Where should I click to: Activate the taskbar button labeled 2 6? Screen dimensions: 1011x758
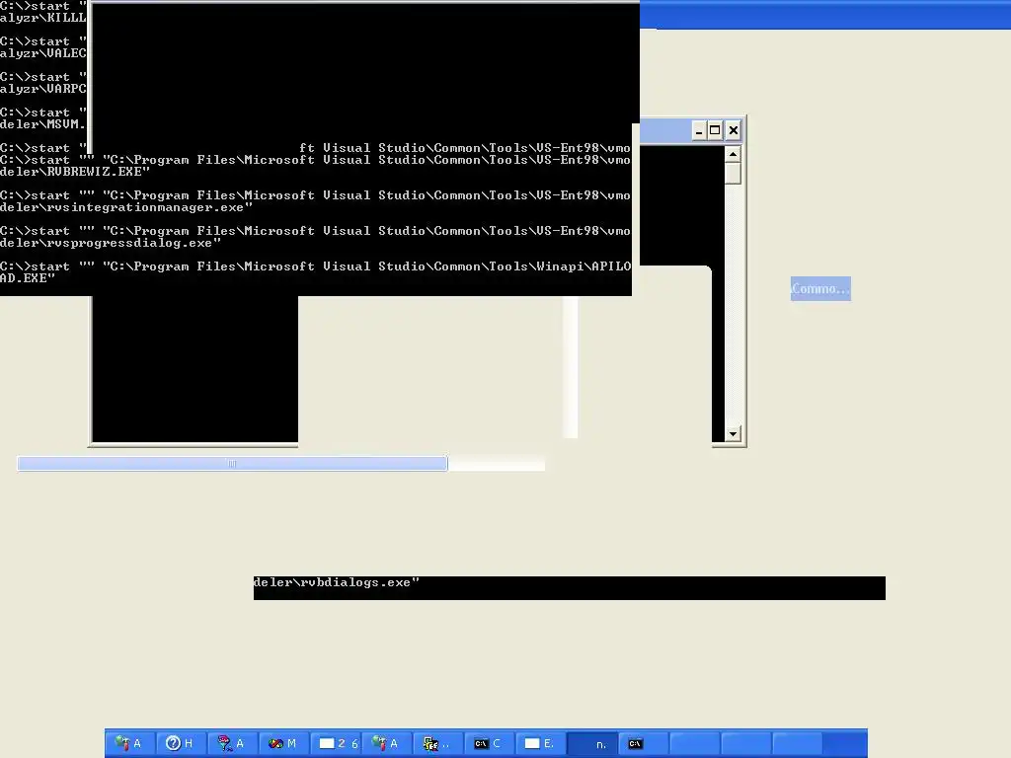336,743
